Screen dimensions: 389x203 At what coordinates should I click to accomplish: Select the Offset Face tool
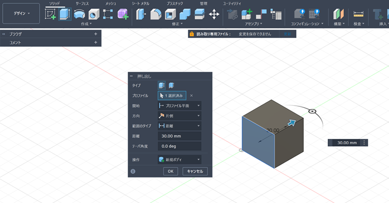pos(200,14)
